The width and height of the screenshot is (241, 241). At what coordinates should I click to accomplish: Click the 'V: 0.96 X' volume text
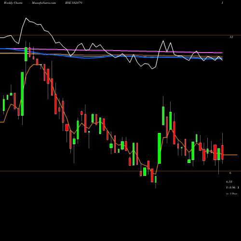(x=233, y=187)
